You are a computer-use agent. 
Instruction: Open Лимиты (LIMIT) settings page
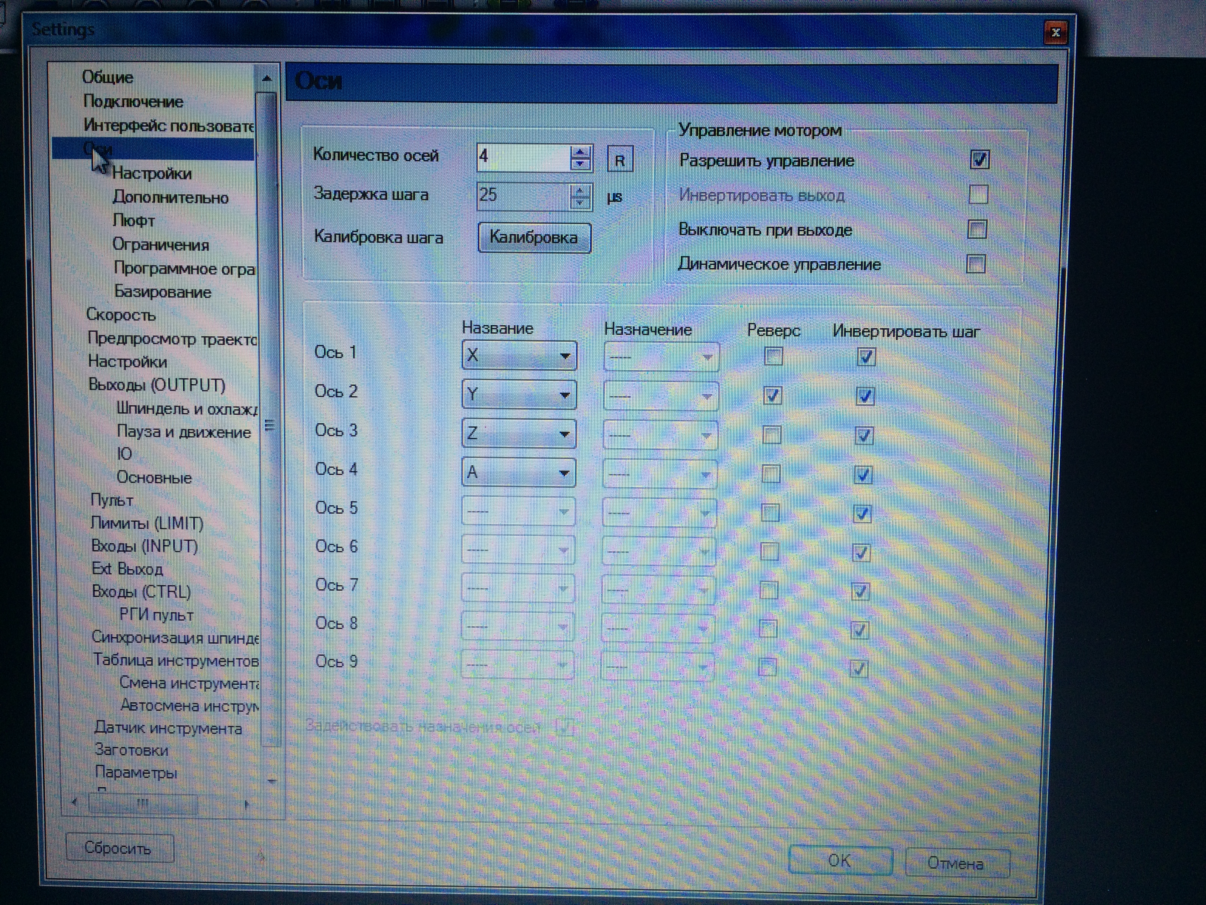pyautogui.click(x=147, y=523)
